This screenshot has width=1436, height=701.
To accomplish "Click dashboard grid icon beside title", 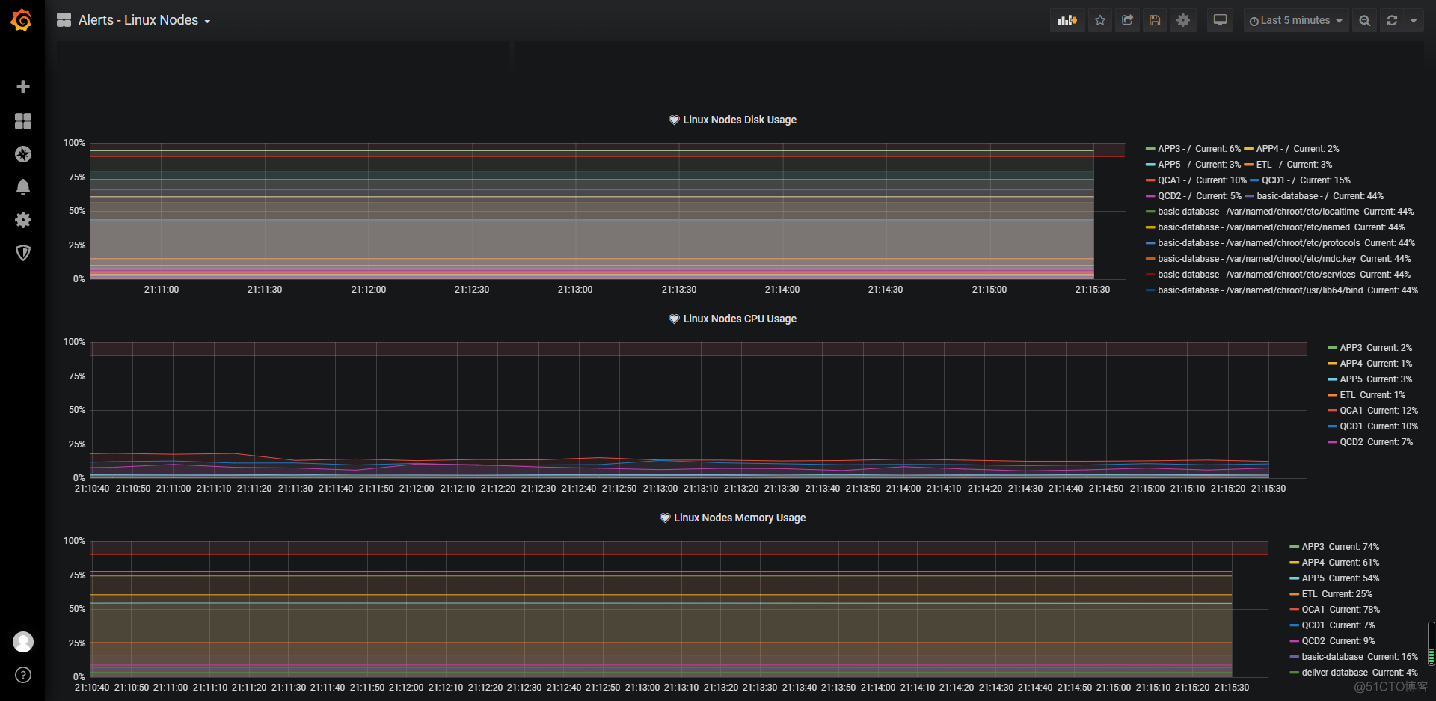I will click(64, 20).
